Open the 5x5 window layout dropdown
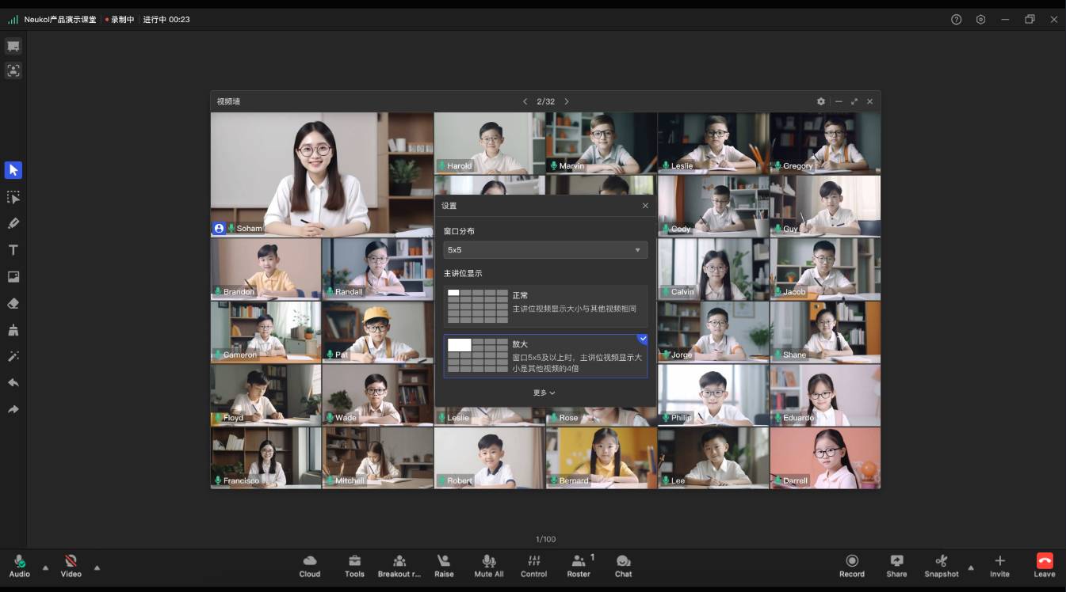1066x592 pixels. point(545,250)
